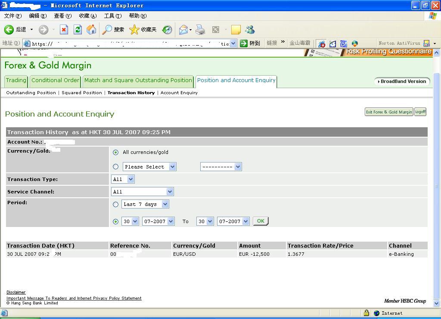Open Search with the magnifier icon
This screenshot has width=441, height=319.
[x=107, y=30]
